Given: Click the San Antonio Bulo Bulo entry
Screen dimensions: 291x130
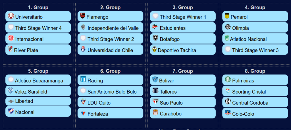Looking at the screenshot, I should pos(112,92).
